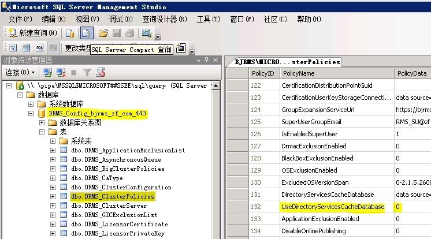Show the Criteria pane grid icon
431x239 pixels.
(27, 48)
